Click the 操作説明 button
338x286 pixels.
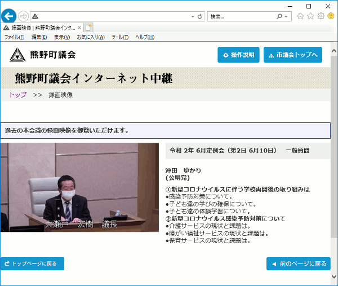[x=238, y=55]
